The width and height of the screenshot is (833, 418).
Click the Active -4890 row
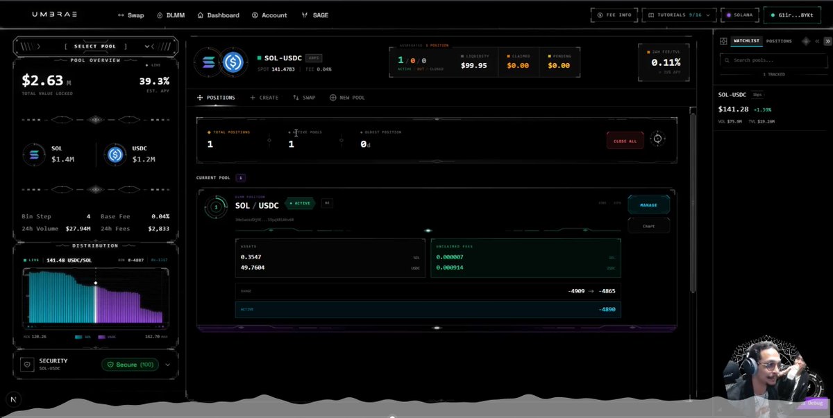pyautogui.click(x=428, y=309)
